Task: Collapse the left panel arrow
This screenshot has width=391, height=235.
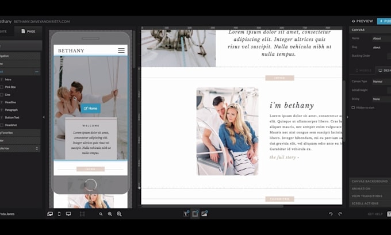Action: [44, 117]
